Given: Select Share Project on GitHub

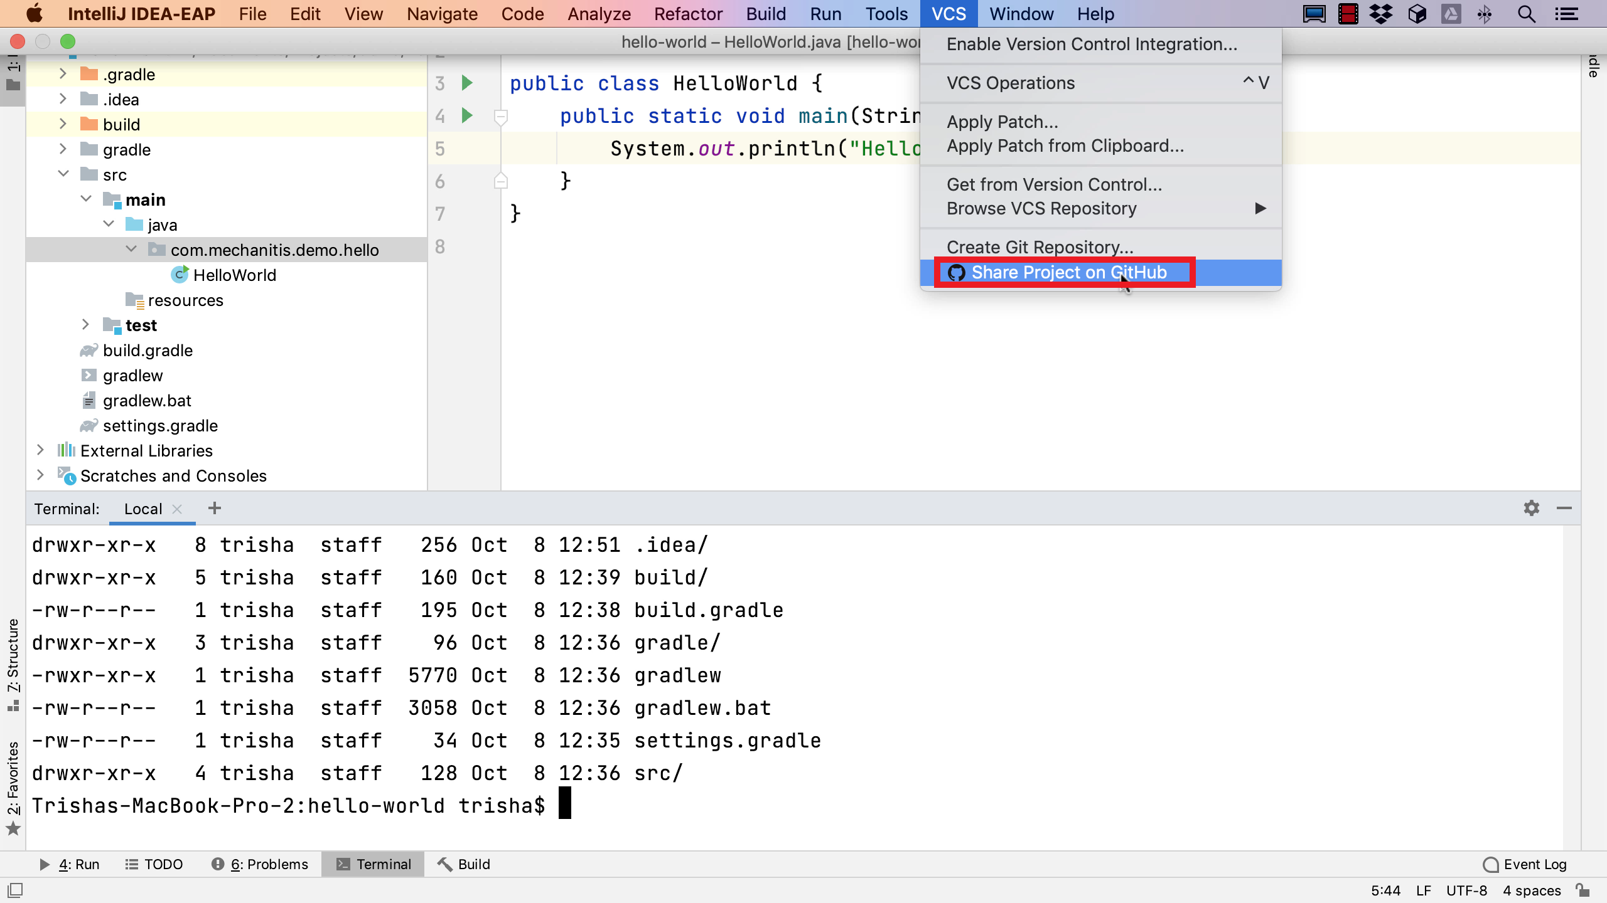Looking at the screenshot, I should [x=1068, y=272].
